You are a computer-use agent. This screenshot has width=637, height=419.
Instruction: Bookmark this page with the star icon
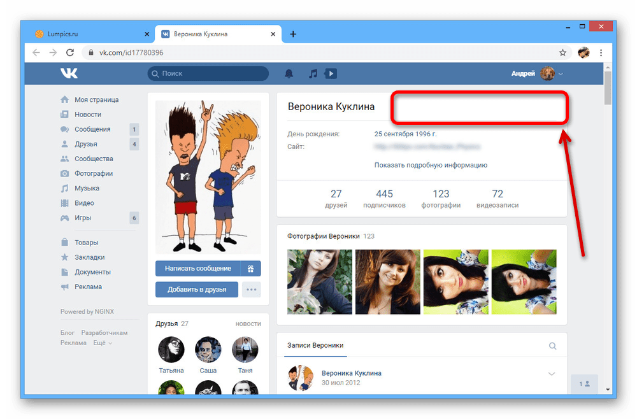[562, 53]
